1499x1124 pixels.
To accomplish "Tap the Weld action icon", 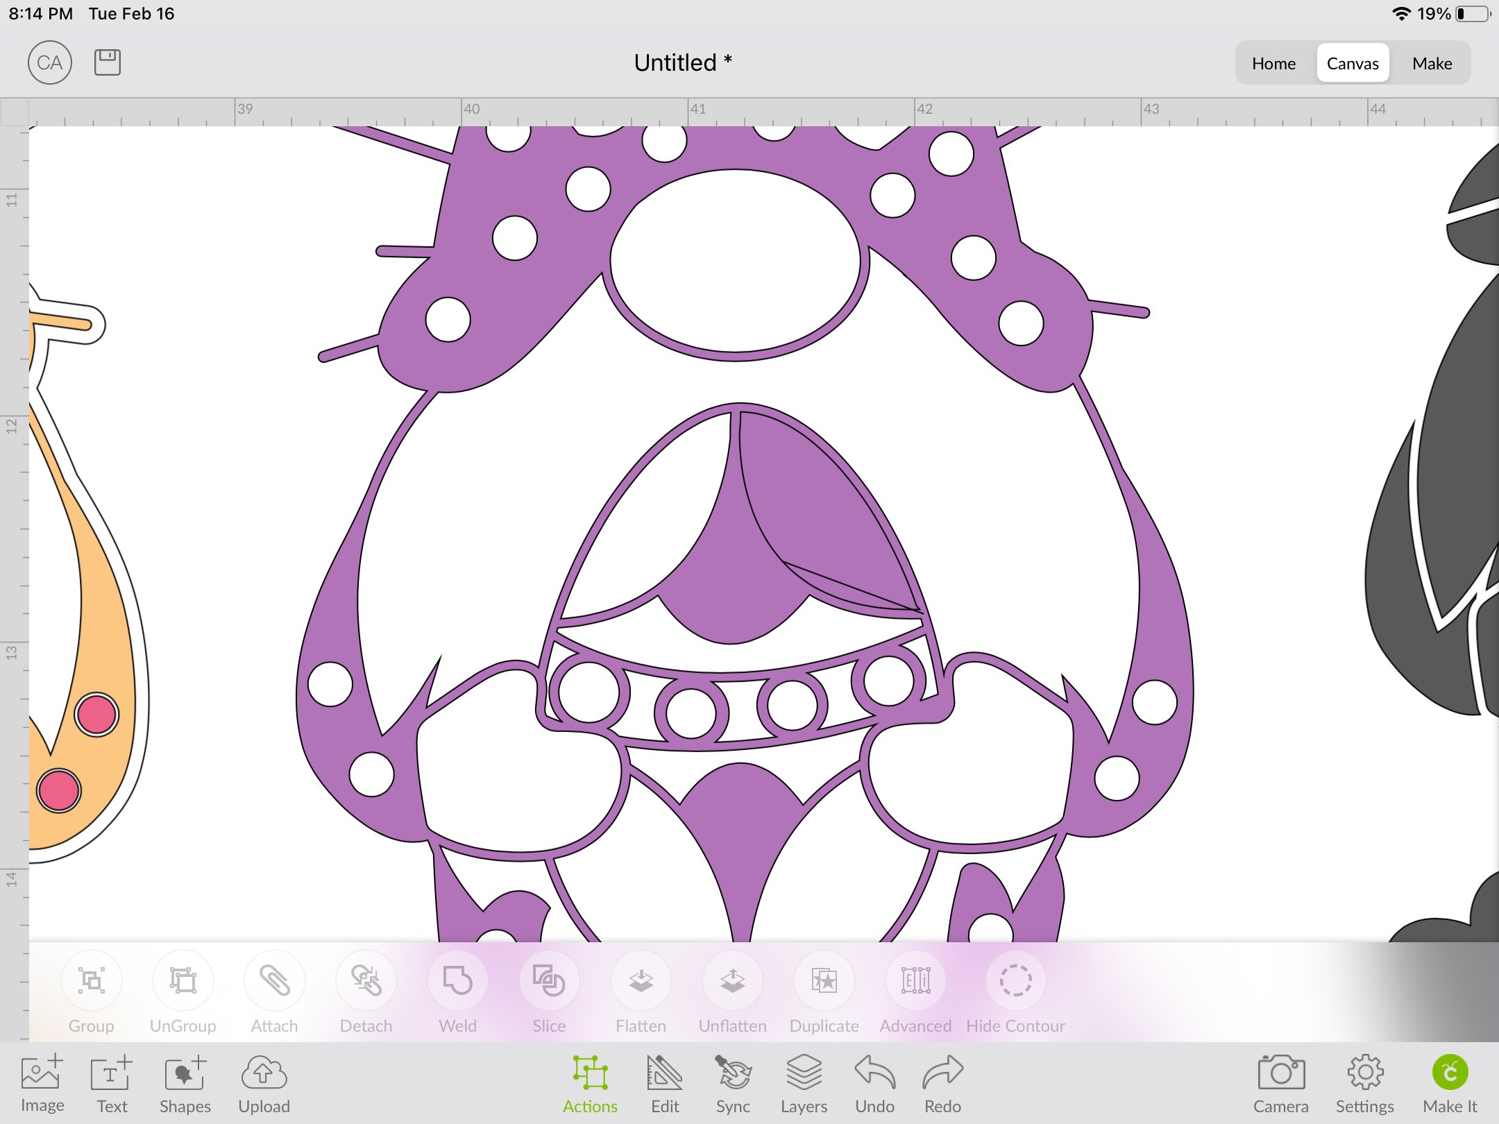I will tap(457, 980).
